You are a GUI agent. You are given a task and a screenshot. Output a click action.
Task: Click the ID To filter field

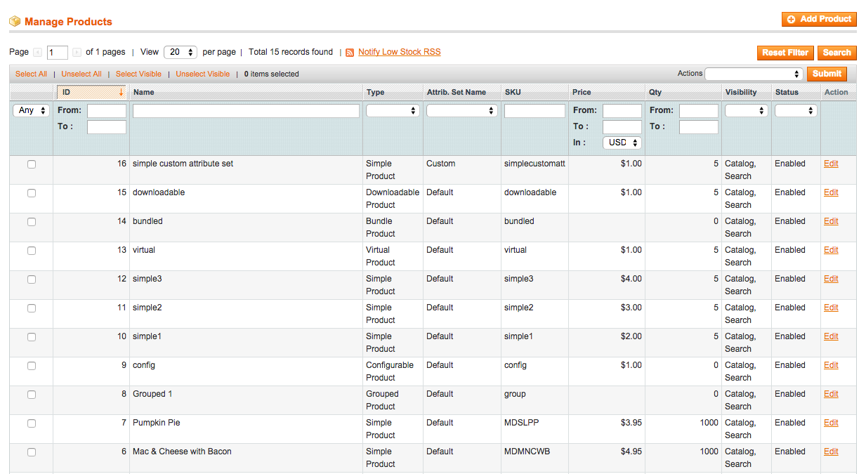(x=107, y=127)
